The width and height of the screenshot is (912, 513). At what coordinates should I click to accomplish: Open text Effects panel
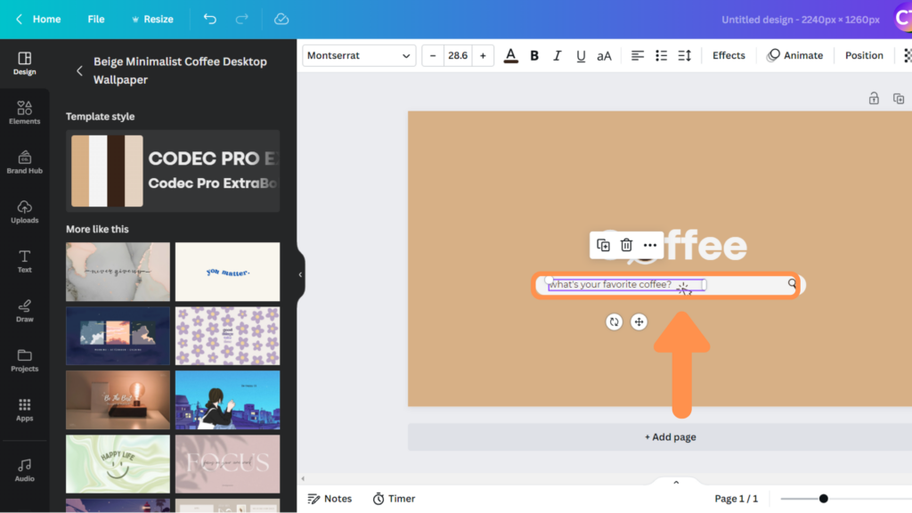coord(729,56)
